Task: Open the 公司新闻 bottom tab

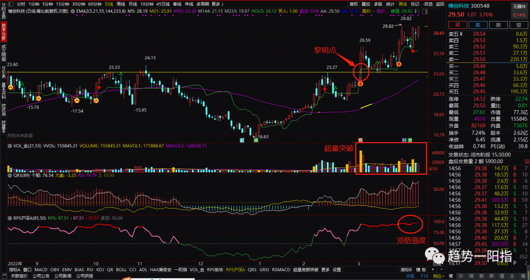Action: click(62, 276)
